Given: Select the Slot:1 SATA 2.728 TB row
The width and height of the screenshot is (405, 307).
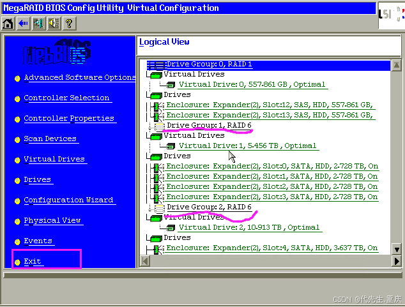Looking at the screenshot, I should pyautogui.click(x=272, y=176).
